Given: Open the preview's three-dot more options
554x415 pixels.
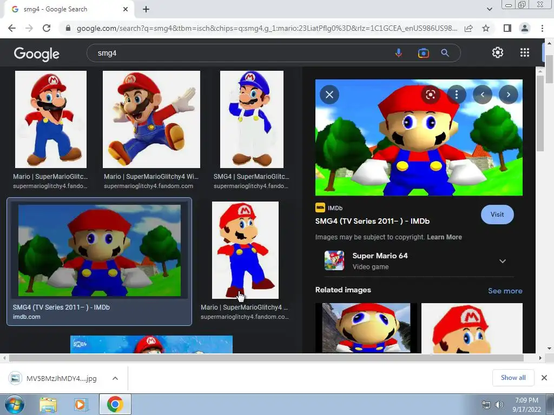Looking at the screenshot, I should (457, 95).
